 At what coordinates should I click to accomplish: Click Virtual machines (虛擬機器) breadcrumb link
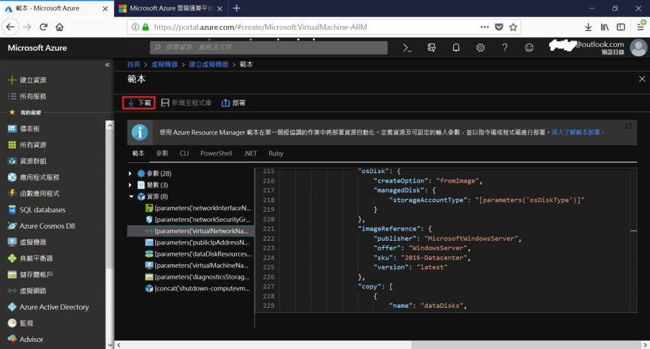click(164, 64)
